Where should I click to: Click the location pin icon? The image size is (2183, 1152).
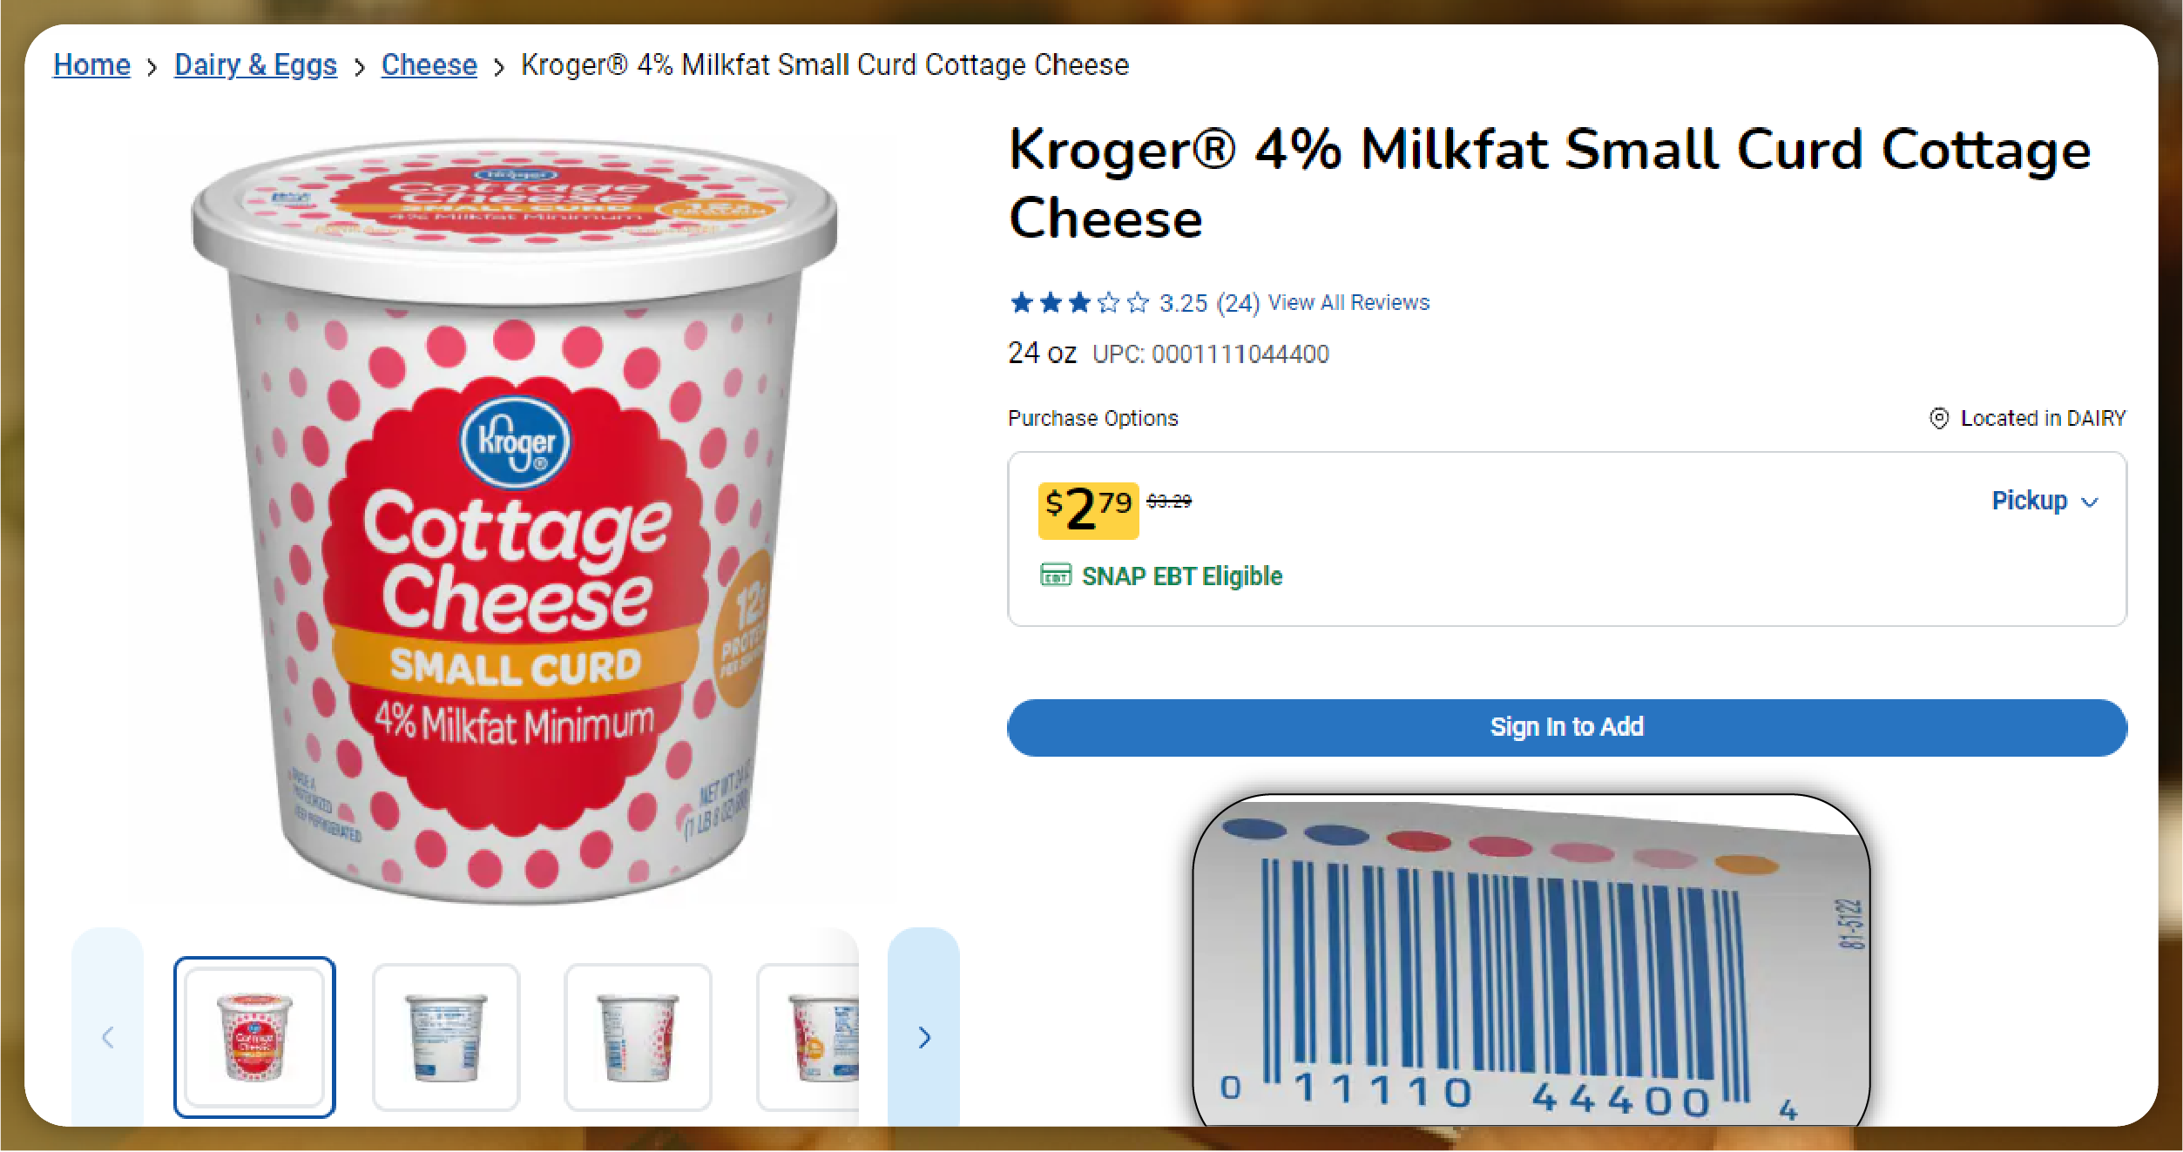[1939, 419]
